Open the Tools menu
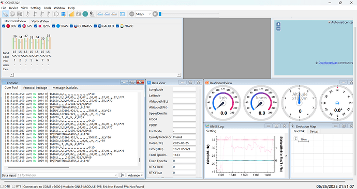The width and height of the screenshot is (357, 189). tap(47, 8)
